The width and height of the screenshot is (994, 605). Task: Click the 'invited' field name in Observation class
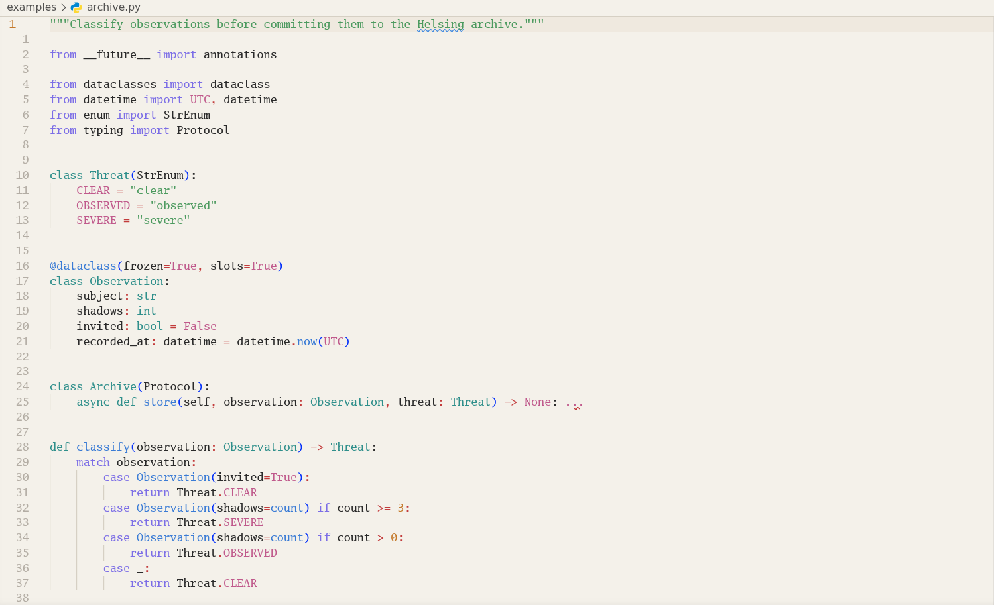100,327
